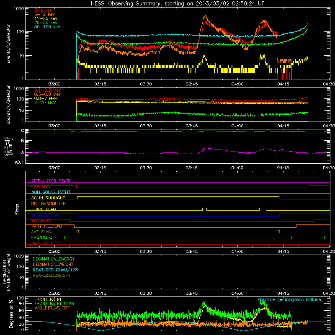Click the GAP_FLAG label
Screen dimensions: 335x335
point(41,186)
